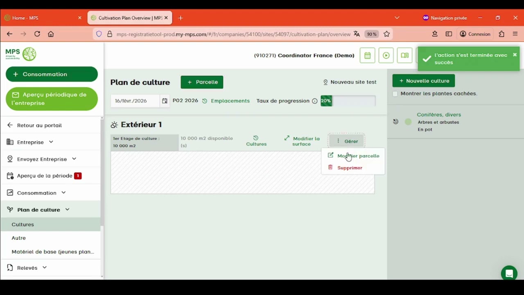Click the site padlock icon
The image size is (524, 295).
tap(109, 34)
